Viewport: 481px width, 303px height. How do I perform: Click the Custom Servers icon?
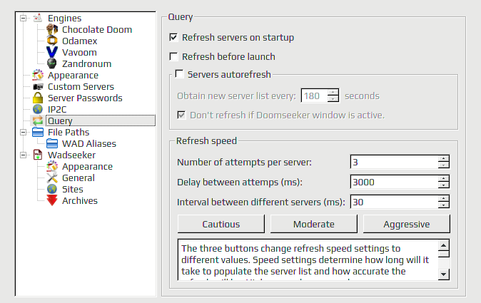point(38,86)
